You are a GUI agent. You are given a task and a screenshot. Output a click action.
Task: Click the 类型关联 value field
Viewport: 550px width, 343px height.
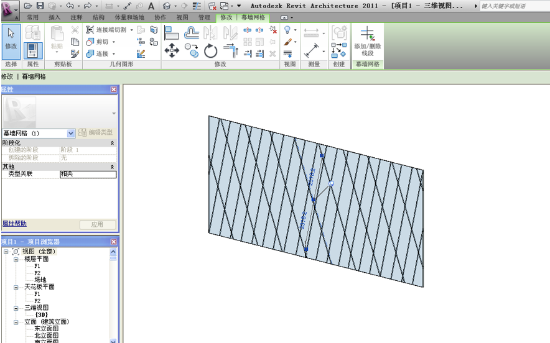(x=88, y=175)
